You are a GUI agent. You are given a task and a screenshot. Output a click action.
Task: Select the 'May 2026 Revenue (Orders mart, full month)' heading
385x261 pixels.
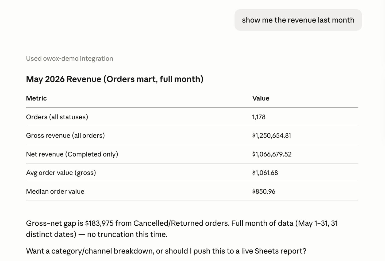coord(115,79)
